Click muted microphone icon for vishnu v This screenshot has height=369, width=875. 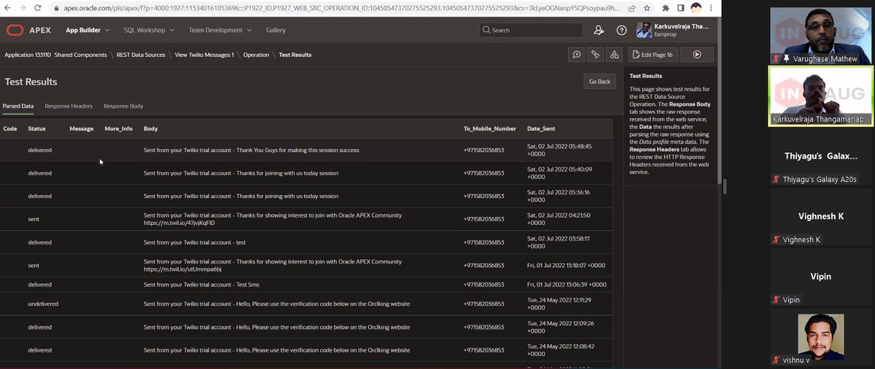[777, 360]
